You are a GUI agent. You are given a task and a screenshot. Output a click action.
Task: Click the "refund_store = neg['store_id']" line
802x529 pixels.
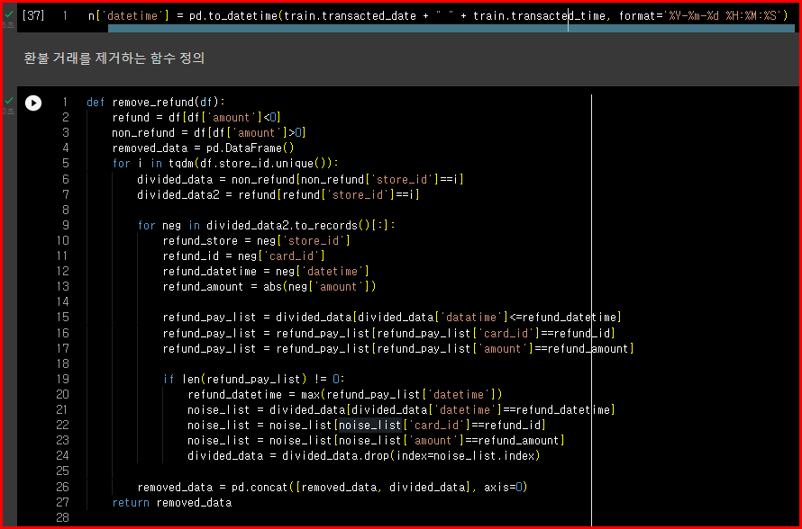[256, 240]
